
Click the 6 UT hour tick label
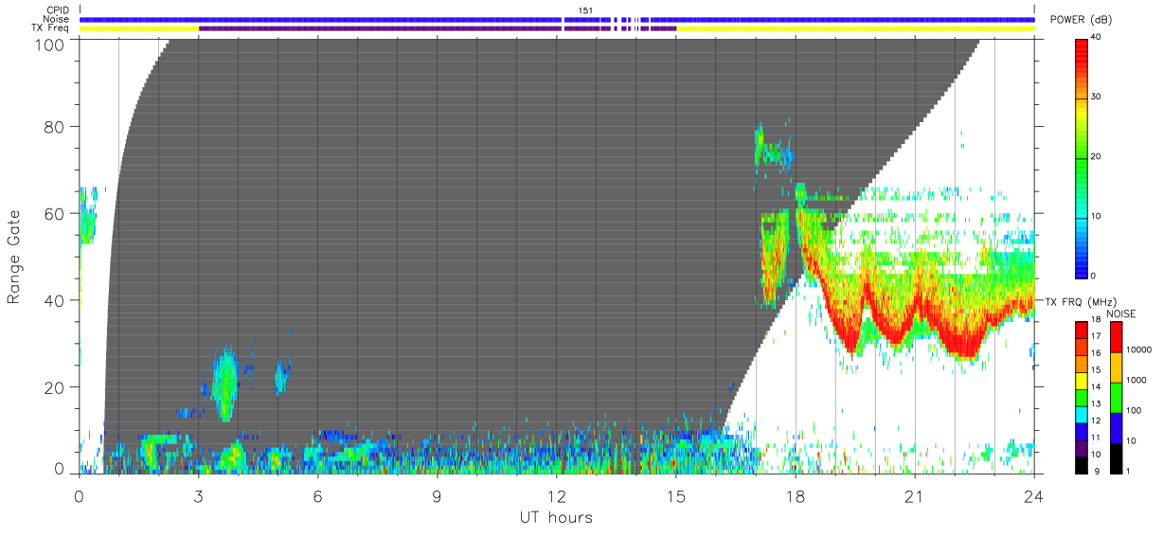point(317,496)
